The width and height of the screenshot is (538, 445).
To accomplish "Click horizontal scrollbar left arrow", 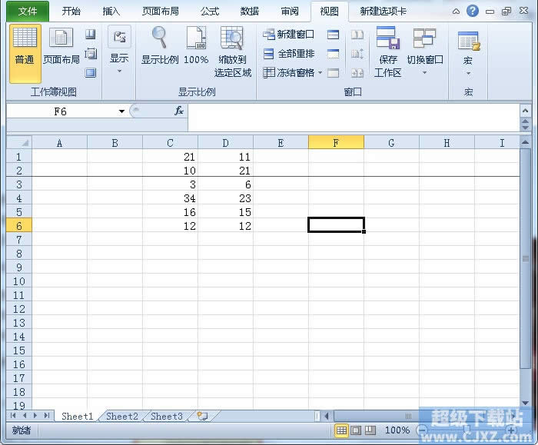I will pyautogui.click(x=327, y=417).
